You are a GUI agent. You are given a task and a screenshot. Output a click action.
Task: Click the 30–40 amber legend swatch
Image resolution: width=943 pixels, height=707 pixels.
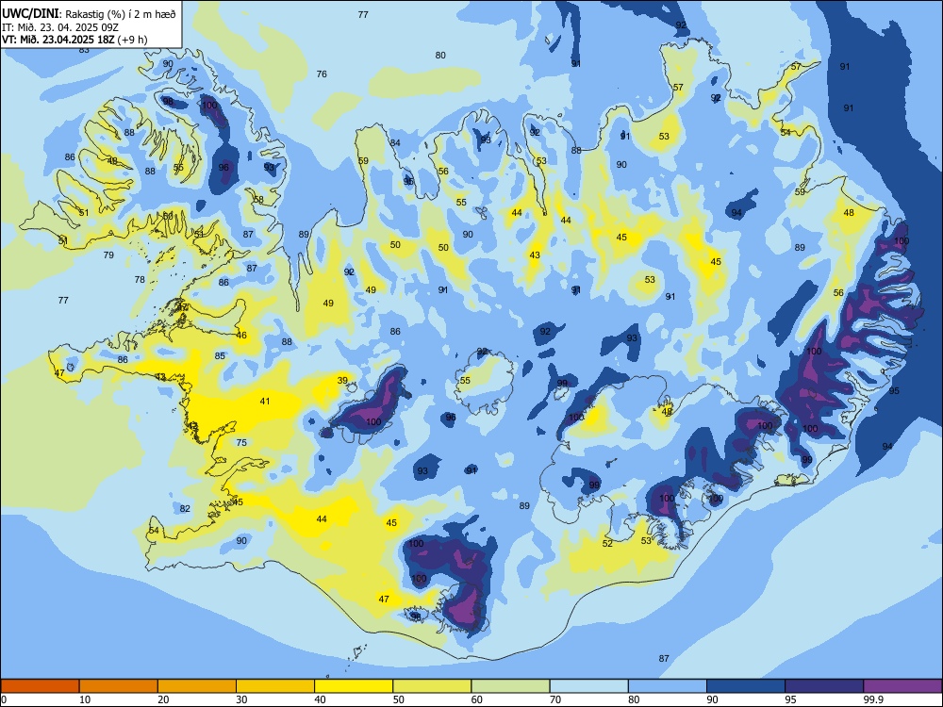275,686
